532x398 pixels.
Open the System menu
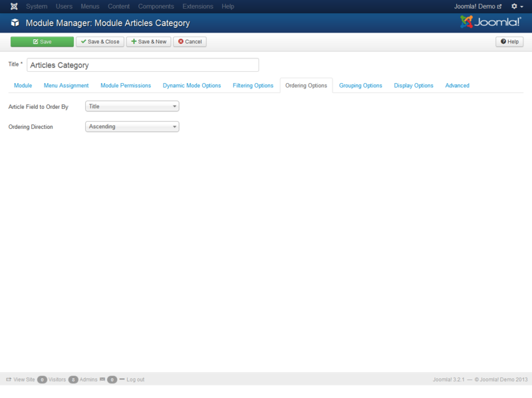(37, 7)
